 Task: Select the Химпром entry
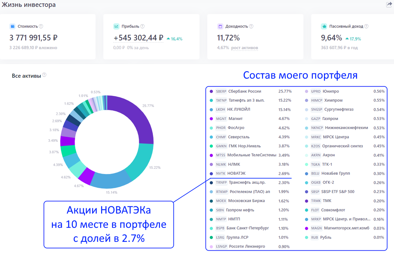tap(334, 100)
